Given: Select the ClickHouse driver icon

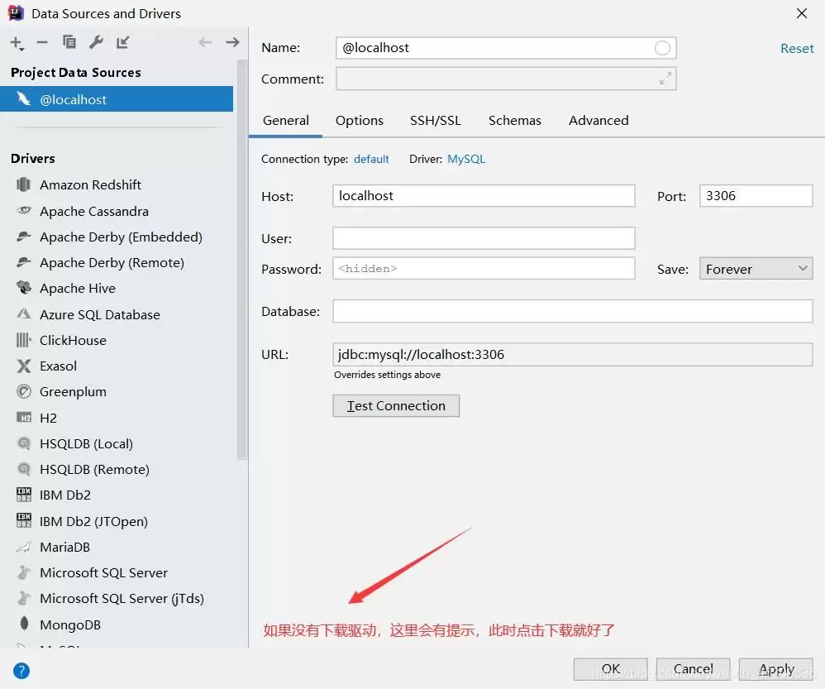Looking at the screenshot, I should coord(24,340).
